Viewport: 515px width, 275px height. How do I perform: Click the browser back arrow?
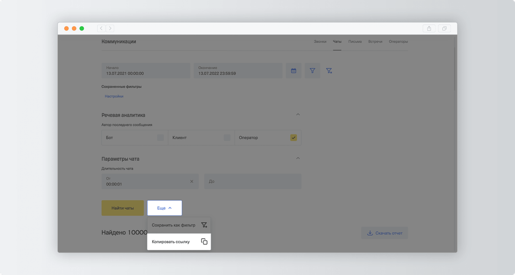click(x=101, y=28)
